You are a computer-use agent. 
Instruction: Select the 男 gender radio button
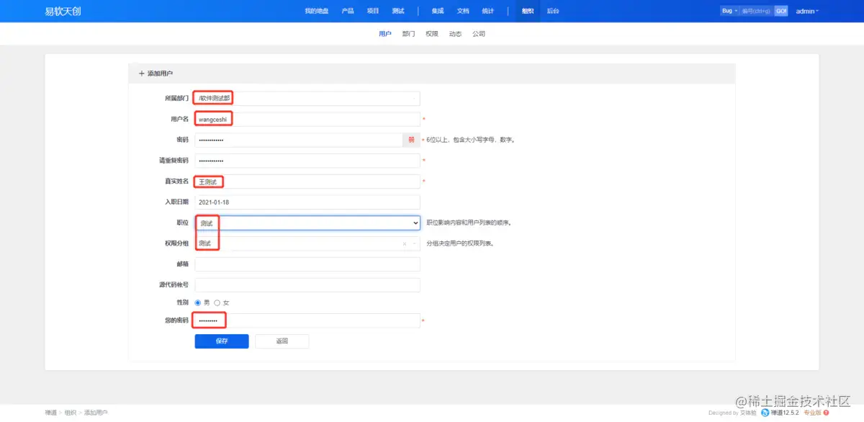tap(198, 302)
